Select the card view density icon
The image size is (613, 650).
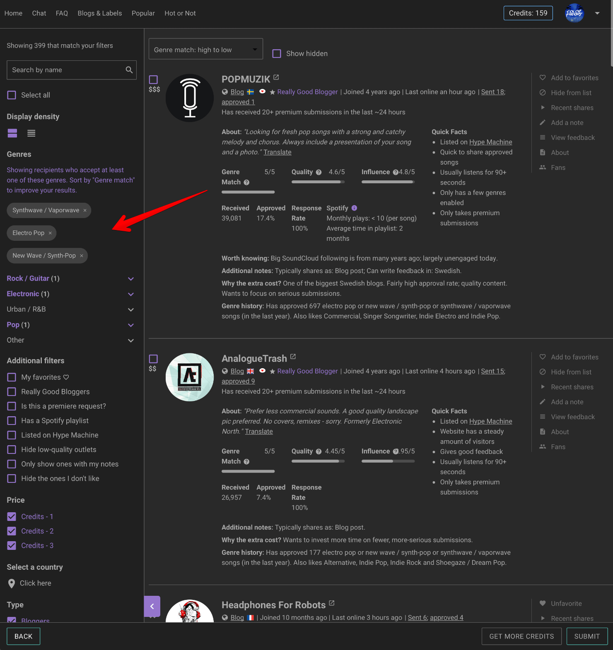12,133
